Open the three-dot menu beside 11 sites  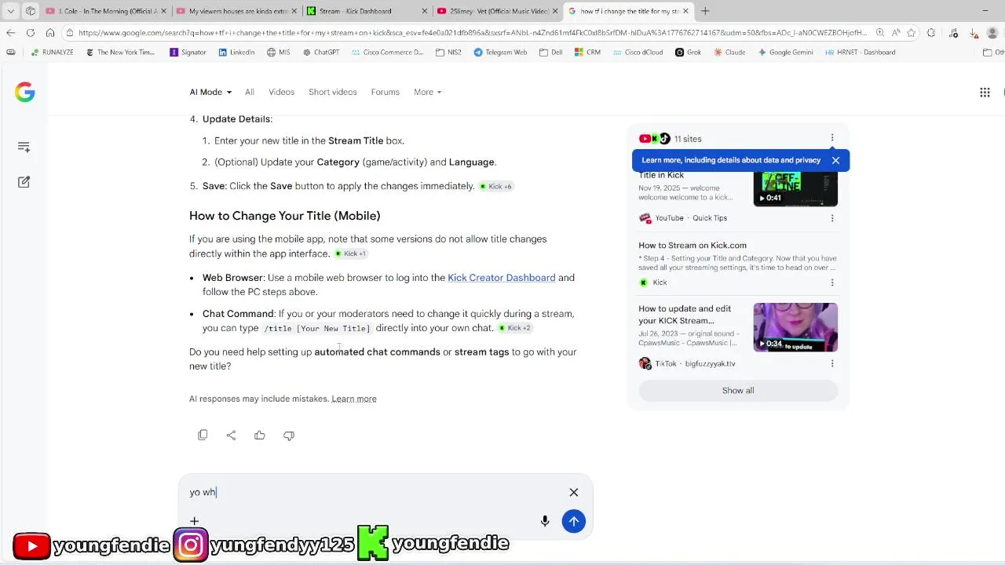(x=832, y=139)
